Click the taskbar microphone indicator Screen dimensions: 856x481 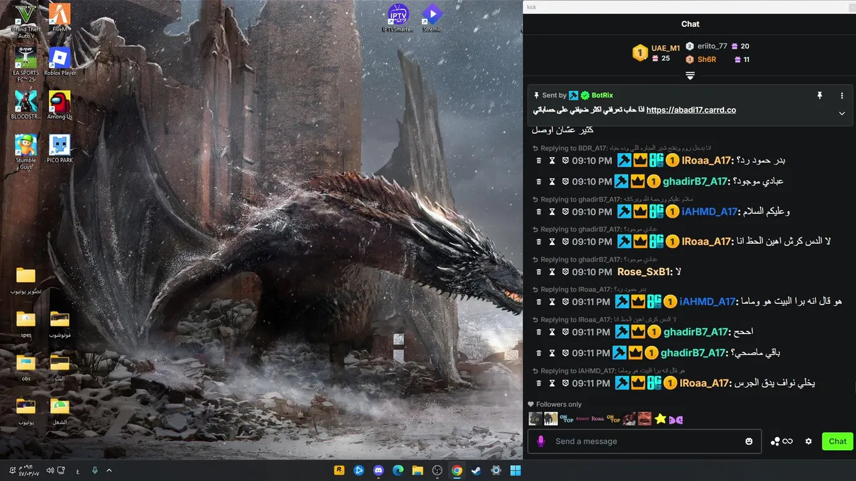[x=94, y=470]
